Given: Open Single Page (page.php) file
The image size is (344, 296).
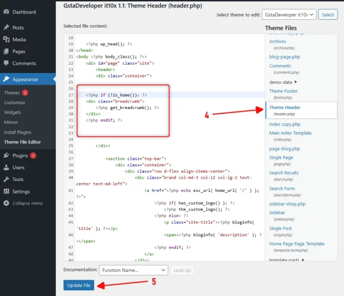Looking at the screenshot, I should pyautogui.click(x=281, y=157).
